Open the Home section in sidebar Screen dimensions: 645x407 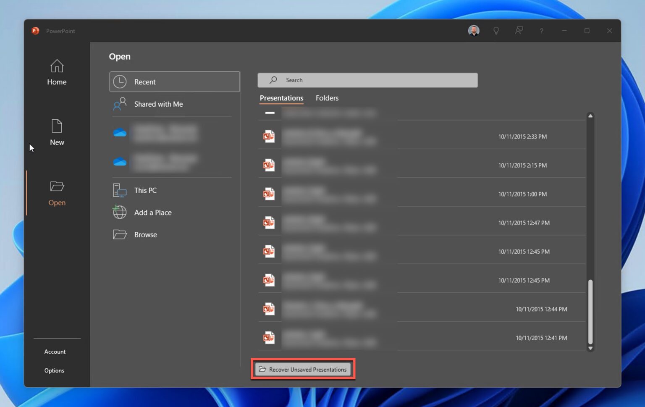(x=56, y=72)
